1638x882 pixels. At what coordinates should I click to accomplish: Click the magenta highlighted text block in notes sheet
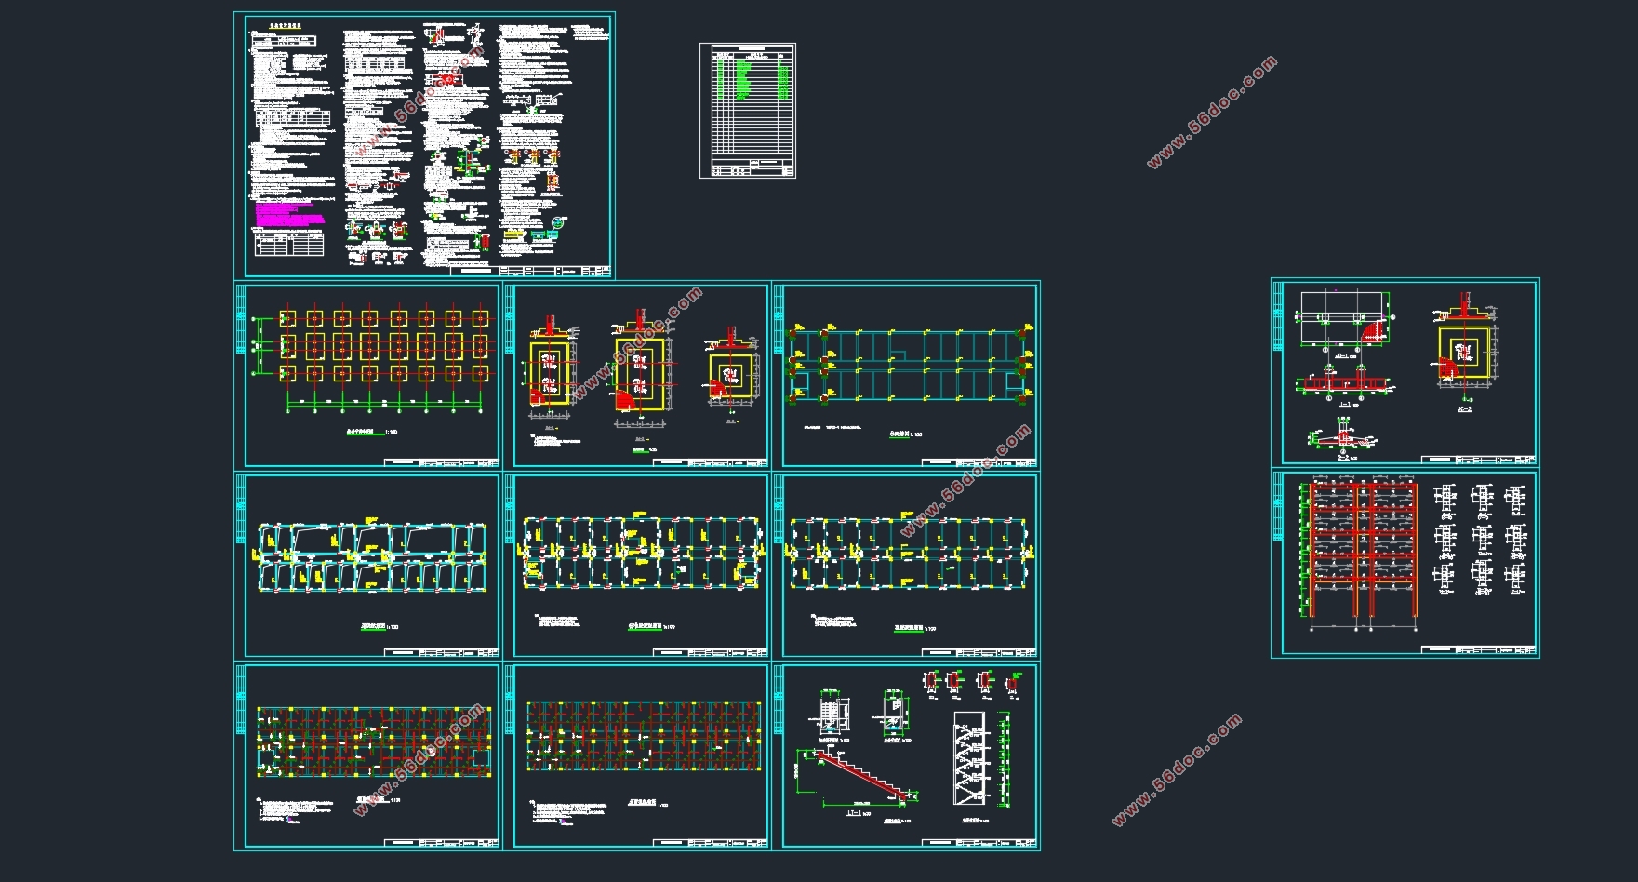pos(289,212)
